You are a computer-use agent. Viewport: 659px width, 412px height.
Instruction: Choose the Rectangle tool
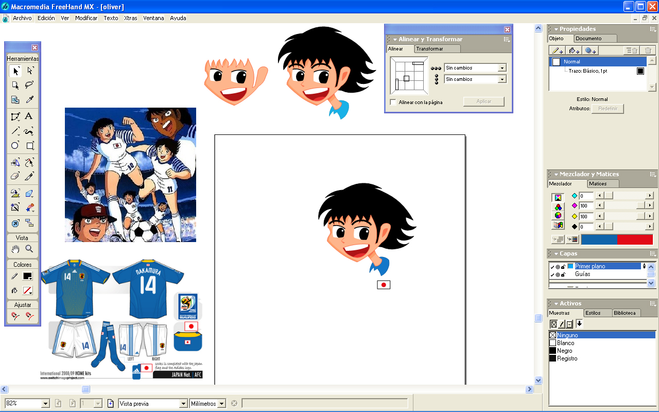(x=29, y=145)
